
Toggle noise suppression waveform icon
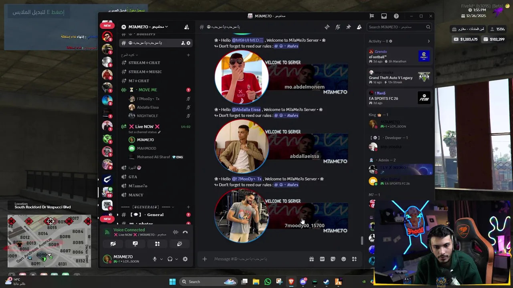176,232
